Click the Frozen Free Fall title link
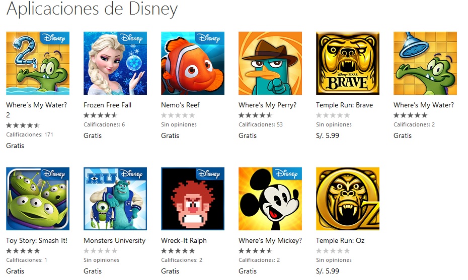The image size is (468, 280). (108, 105)
